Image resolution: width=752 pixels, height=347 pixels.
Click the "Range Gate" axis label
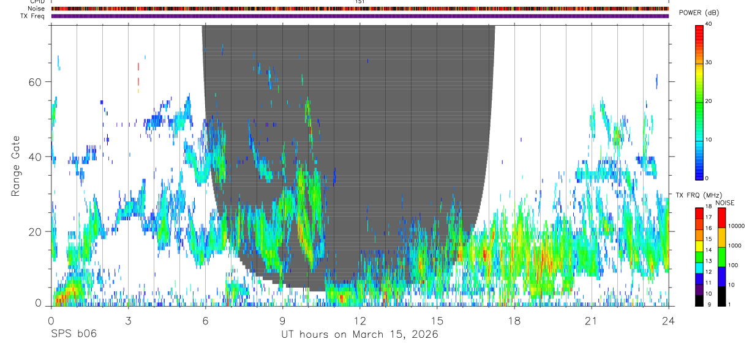pos(15,166)
